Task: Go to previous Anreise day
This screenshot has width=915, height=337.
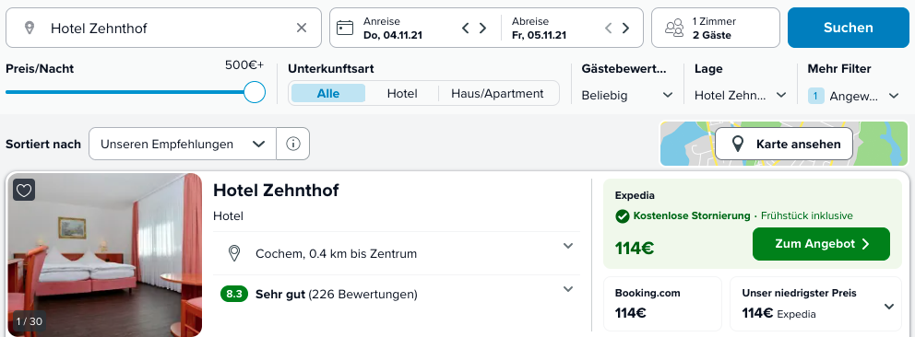Action: tap(465, 28)
